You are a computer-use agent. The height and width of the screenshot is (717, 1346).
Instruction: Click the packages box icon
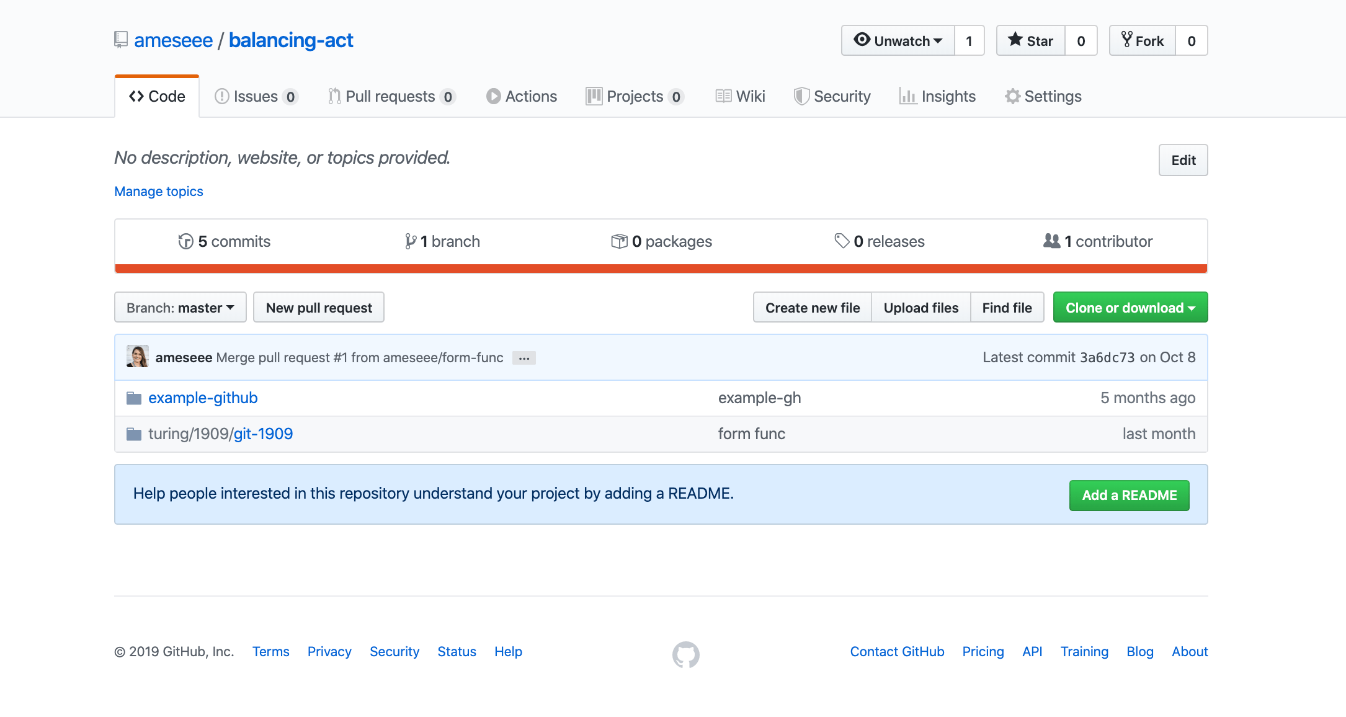click(x=619, y=241)
